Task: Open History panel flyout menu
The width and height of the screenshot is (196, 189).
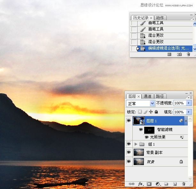Action: pos(194,19)
